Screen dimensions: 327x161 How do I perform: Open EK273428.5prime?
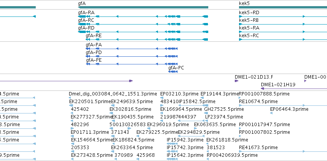click(92, 155)
